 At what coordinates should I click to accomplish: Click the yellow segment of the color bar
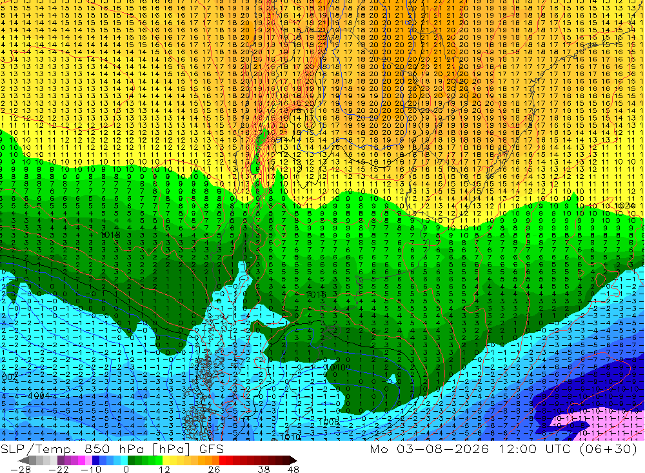click(166, 460)
